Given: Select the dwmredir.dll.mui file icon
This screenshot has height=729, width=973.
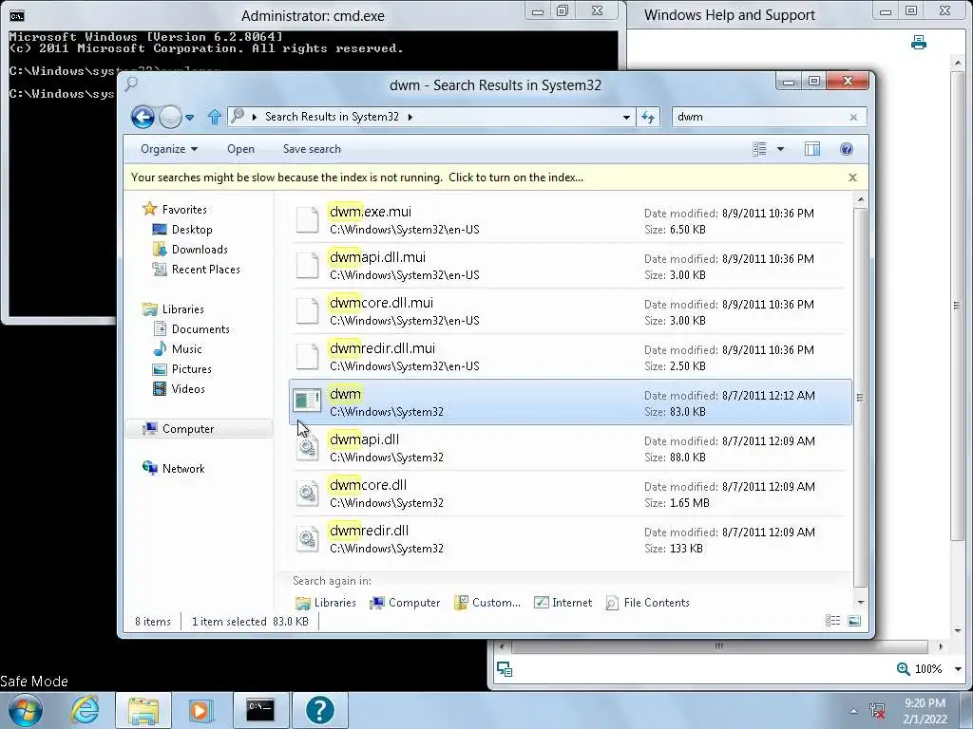Looking at the screenshot, I should [307, 357].
